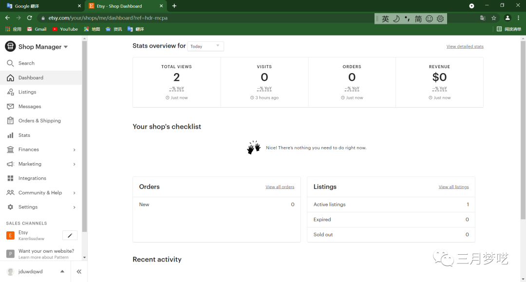Open the Messages envelope icon

10,107
